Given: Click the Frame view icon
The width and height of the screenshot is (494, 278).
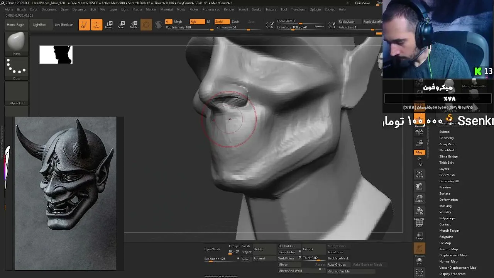Looking at the screenshot, I should tap(419, 174).
